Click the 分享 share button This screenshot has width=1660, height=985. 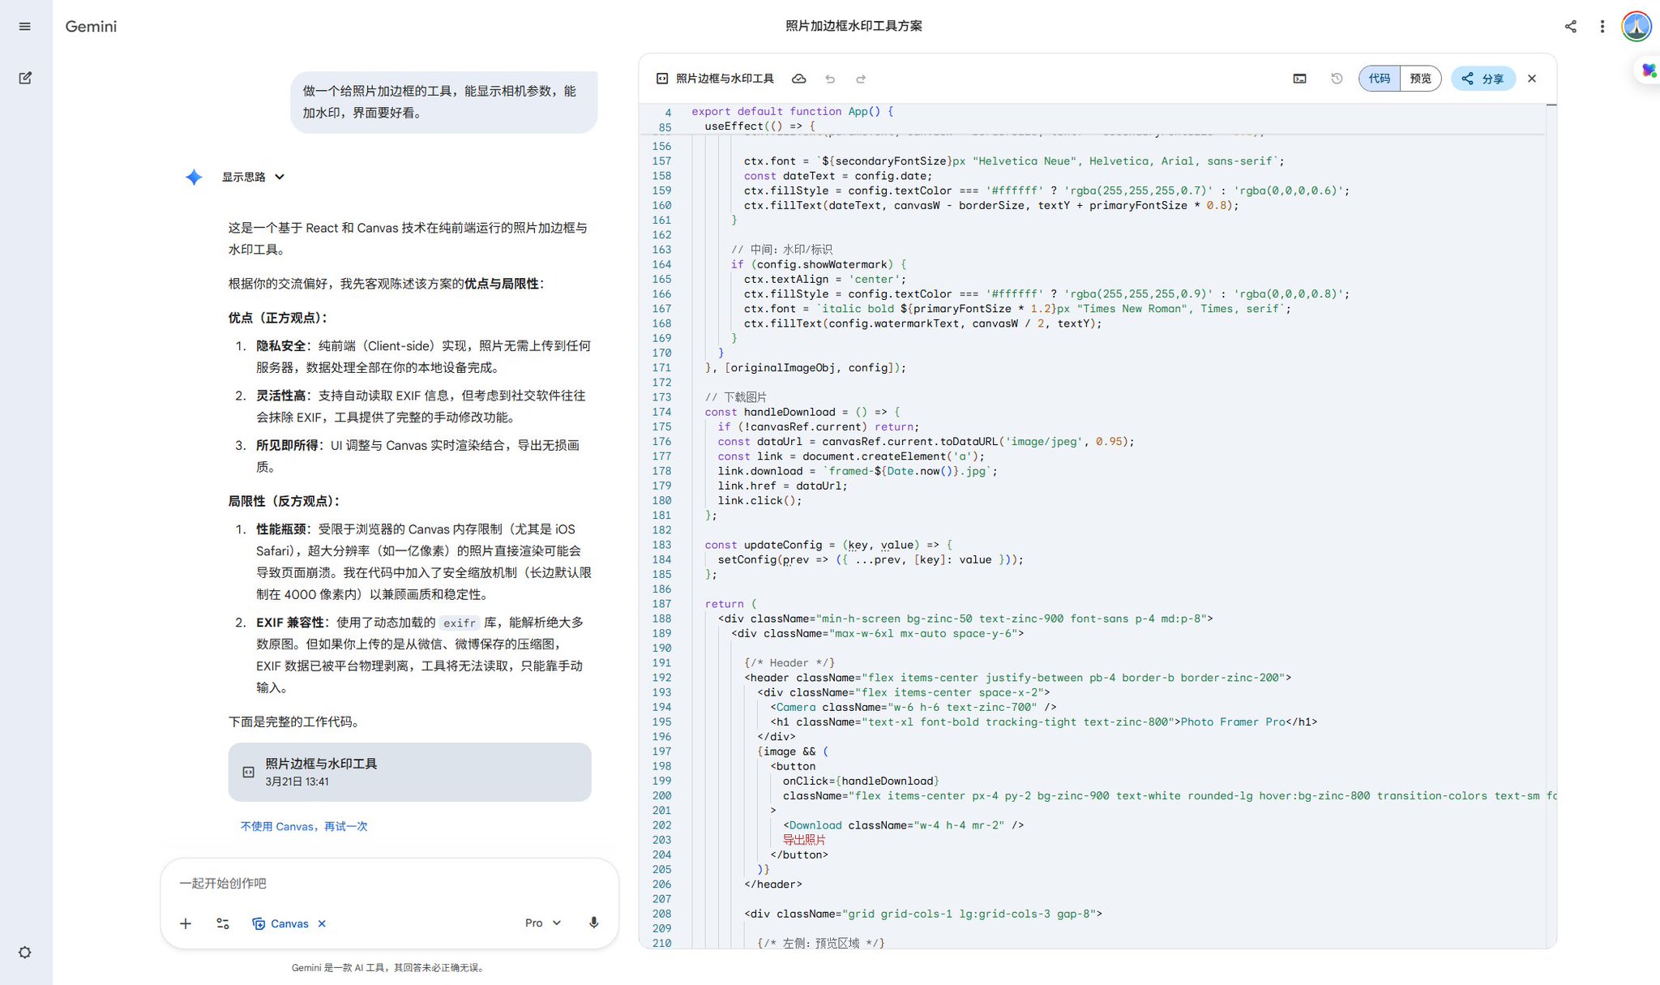(x=1482, y=79)
